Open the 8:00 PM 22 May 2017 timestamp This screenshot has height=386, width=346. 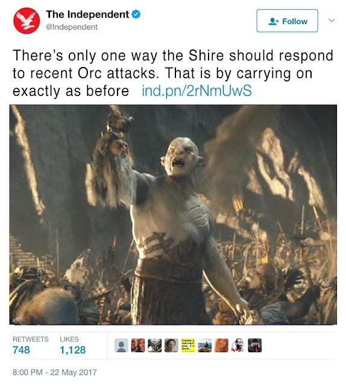[55, 372]
